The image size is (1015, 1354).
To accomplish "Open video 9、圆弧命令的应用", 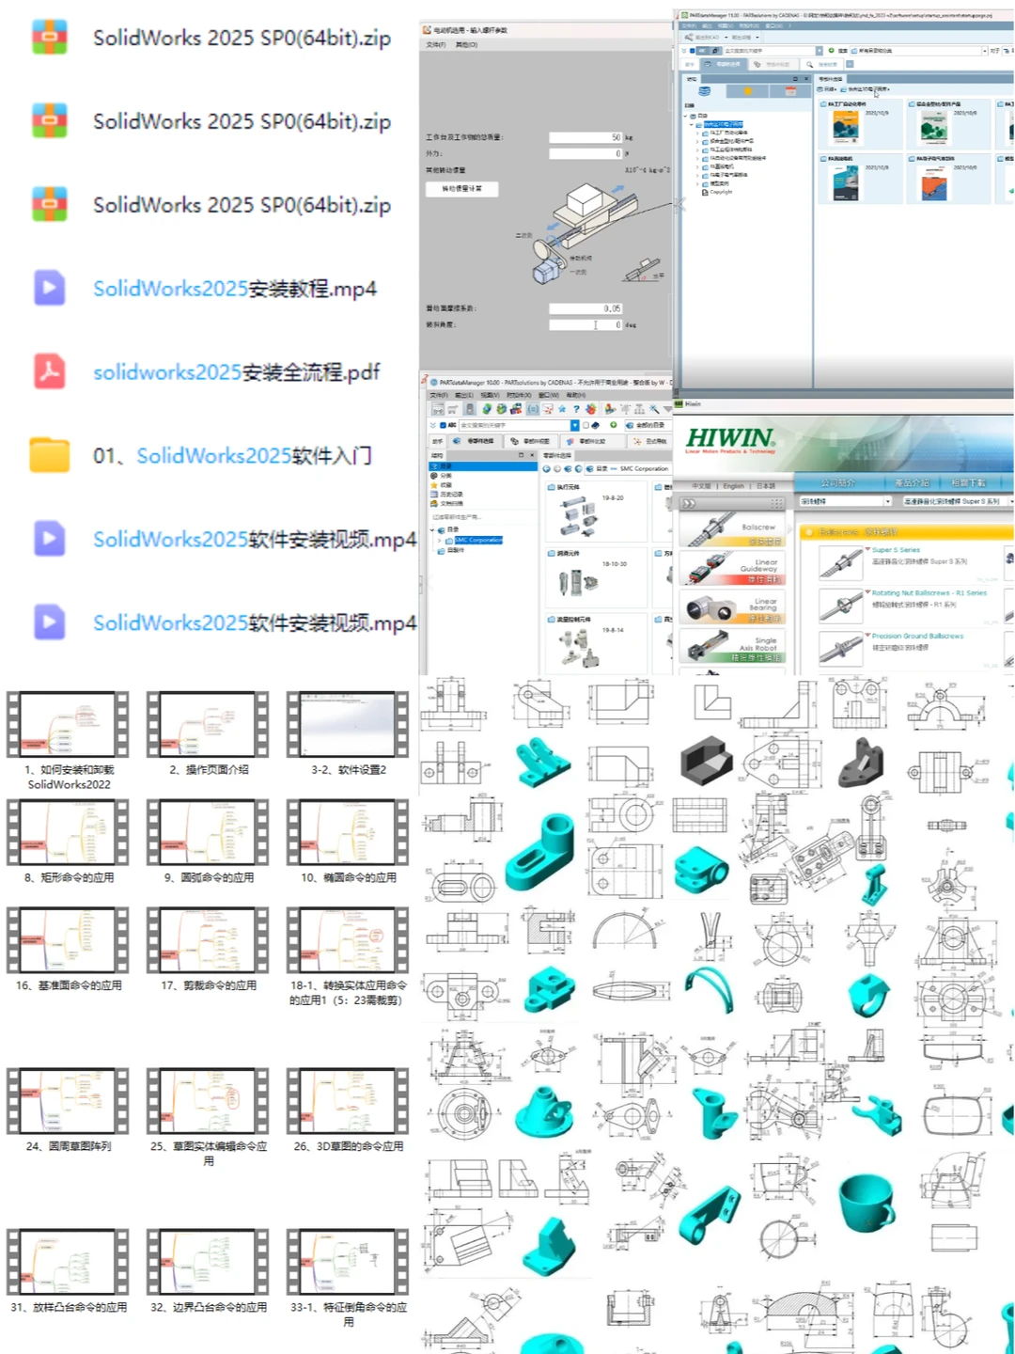I will click(x=208, y=833).
